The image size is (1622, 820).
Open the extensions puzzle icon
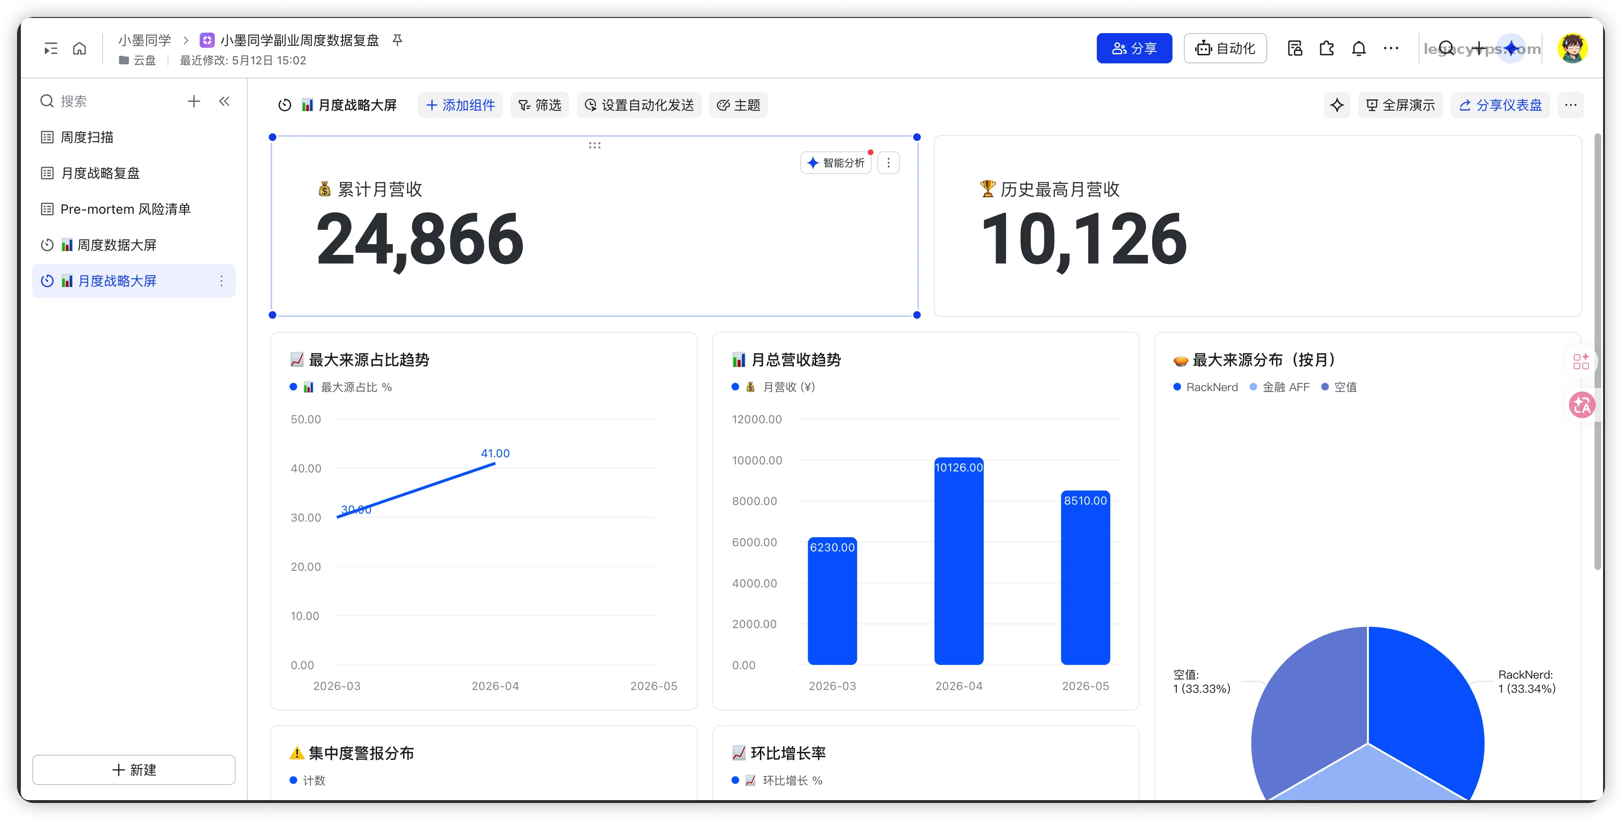1327,48
